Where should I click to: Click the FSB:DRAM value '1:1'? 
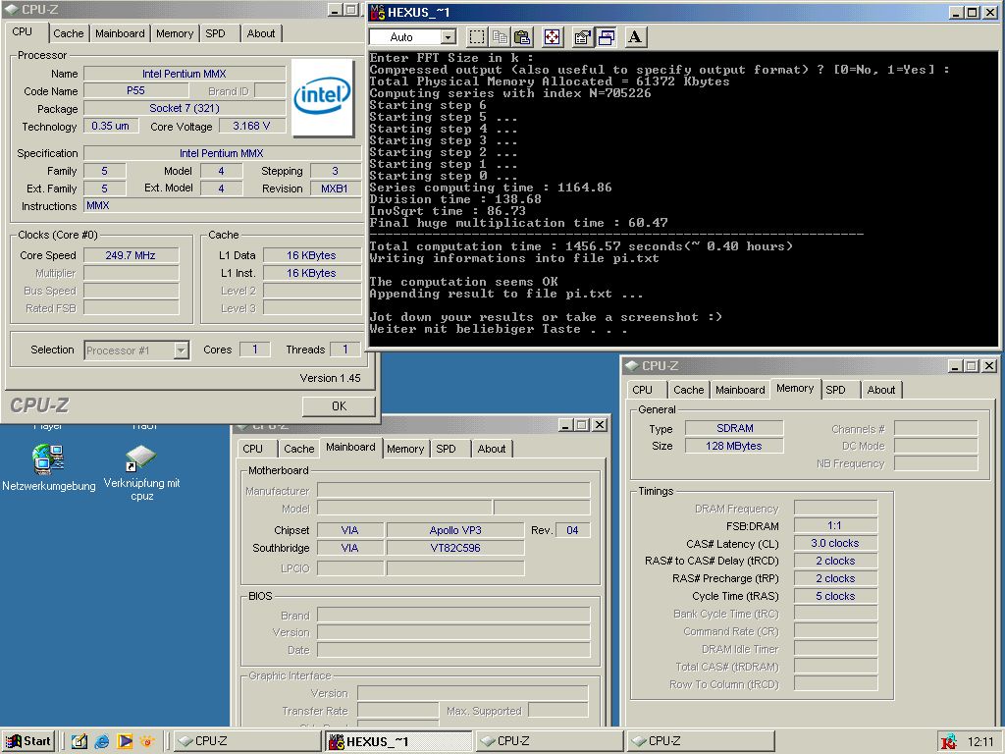[835, 526]
